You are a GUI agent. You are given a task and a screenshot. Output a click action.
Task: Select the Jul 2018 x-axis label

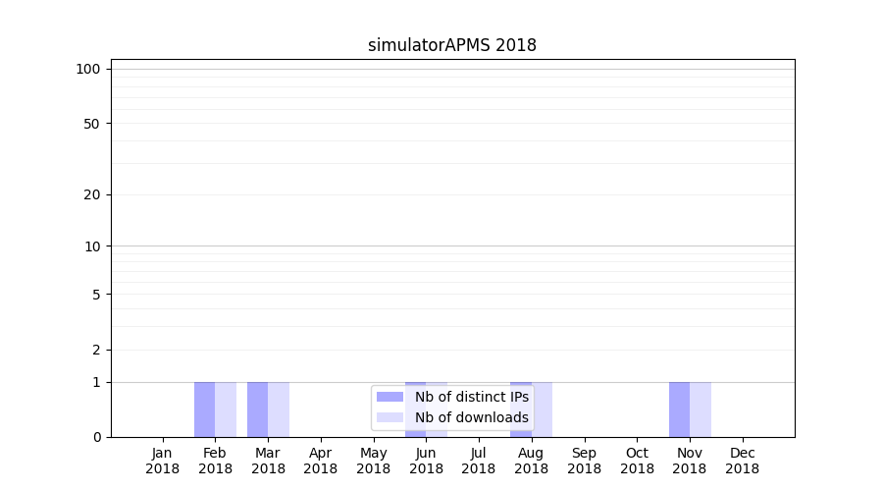point(479,461)
